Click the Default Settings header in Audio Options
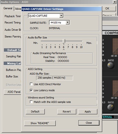This screenshot has height=134, width=118. (x=13, y=50)
